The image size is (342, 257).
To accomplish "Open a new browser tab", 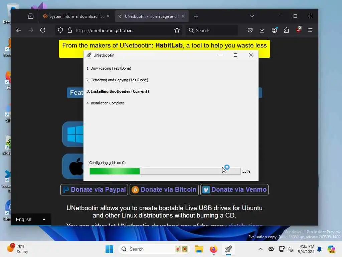I will pos(196,16).
